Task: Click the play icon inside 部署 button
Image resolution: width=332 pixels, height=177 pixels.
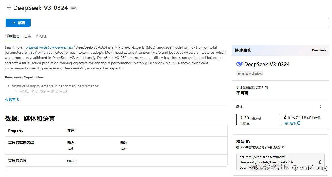Action: click(x=14, y=23)
